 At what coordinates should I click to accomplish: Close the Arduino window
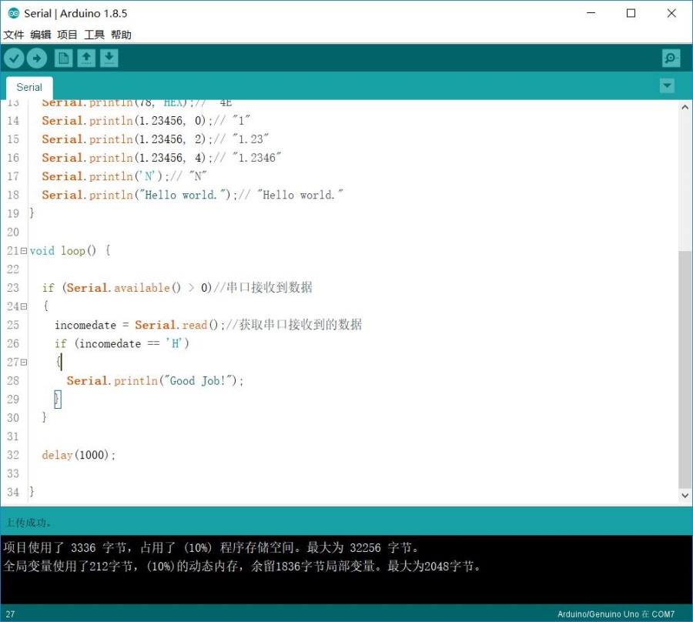click(x=671, y=13)
